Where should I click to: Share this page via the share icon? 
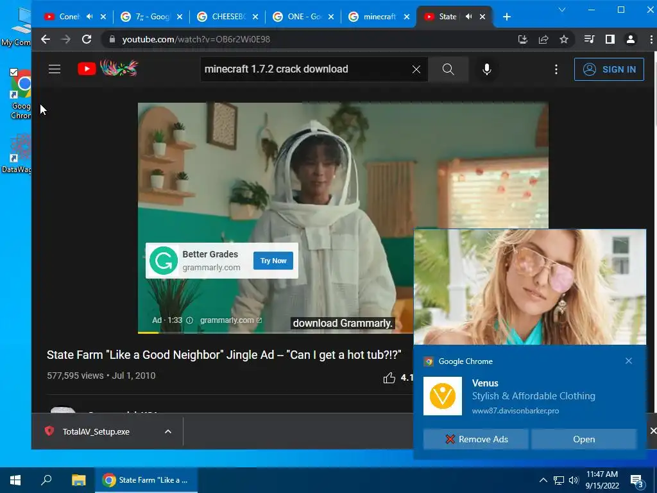543,39
